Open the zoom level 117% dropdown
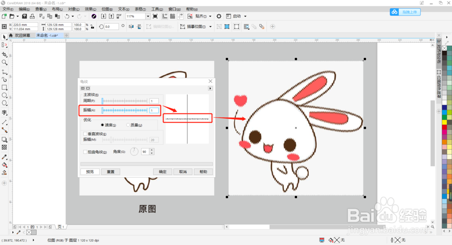 point(148,16)
